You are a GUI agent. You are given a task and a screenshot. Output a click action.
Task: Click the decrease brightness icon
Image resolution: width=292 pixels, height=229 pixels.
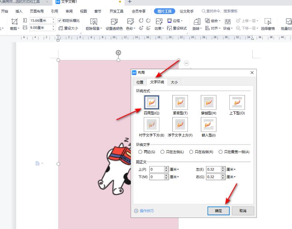click(148, 28)
